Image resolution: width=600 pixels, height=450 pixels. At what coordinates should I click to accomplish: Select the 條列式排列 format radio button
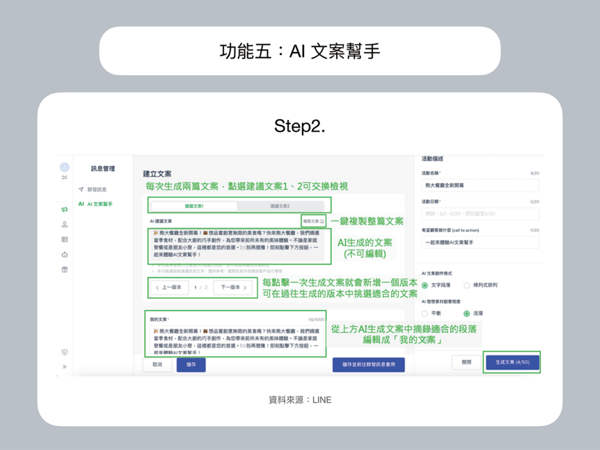(x=467, y=285)
